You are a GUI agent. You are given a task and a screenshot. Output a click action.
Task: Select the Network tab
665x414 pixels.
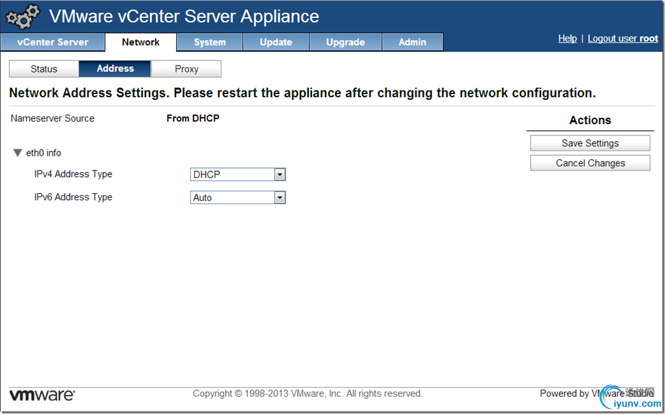point(141,42)
